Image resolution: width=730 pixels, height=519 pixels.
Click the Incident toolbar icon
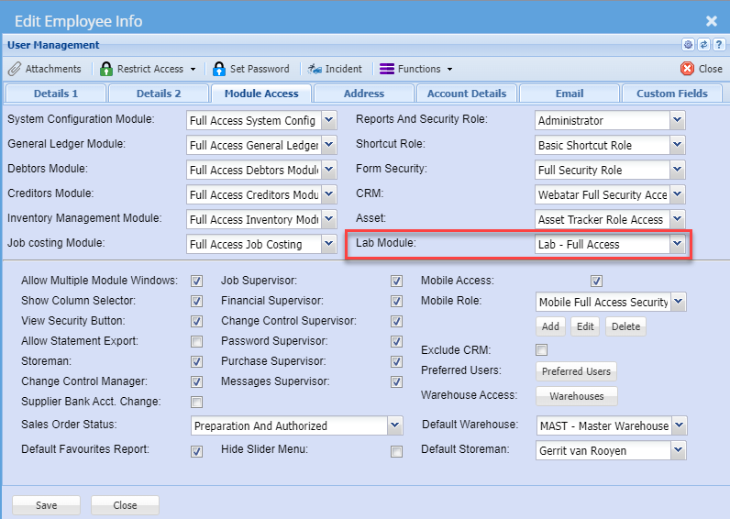pos(315,69)
